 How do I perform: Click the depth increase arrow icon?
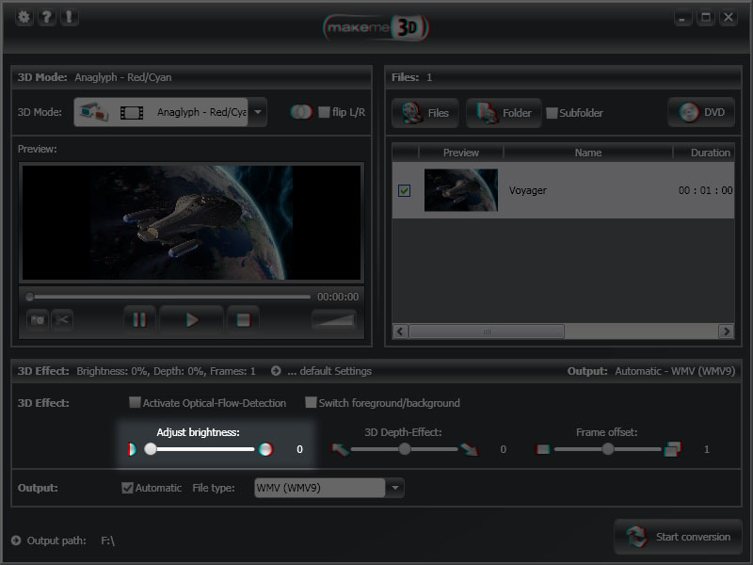[469, 449]
